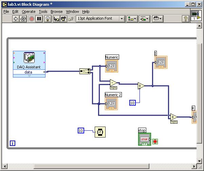Click the I label above indicator

tap(155, 53)
